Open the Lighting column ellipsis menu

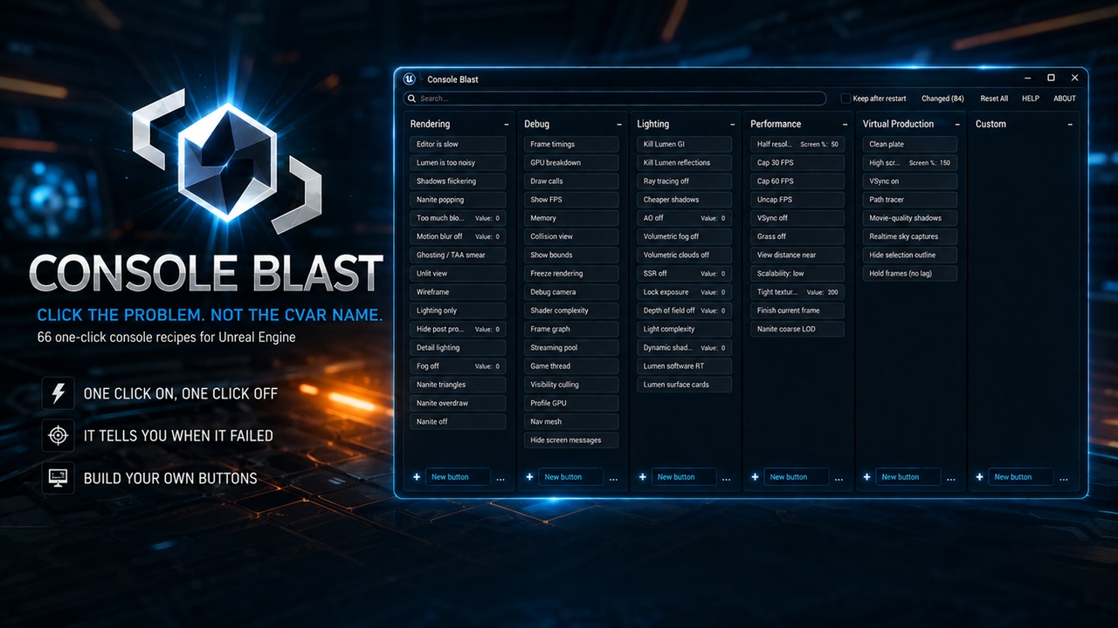tap(727, 479)
